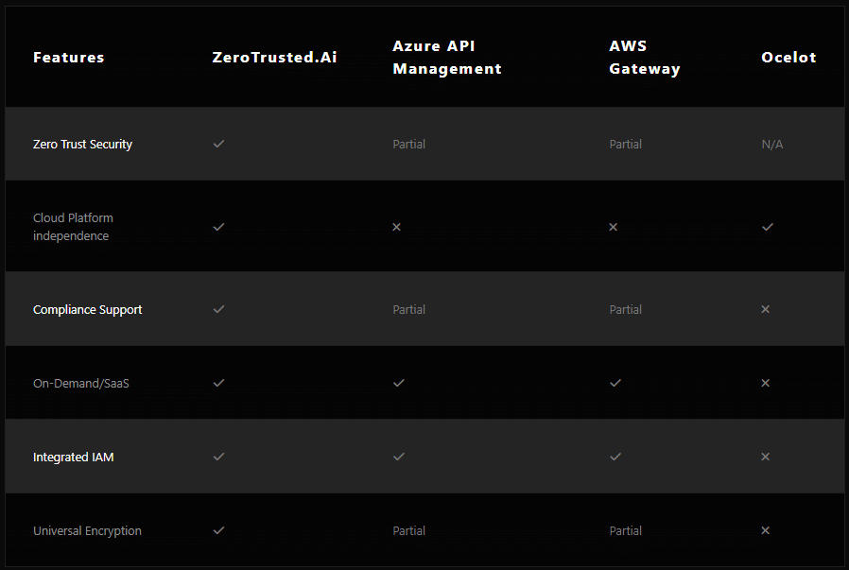Click Azure checkmark for On-Demand/SaaS
Screen dimensions: 849x570
point(399,383)
